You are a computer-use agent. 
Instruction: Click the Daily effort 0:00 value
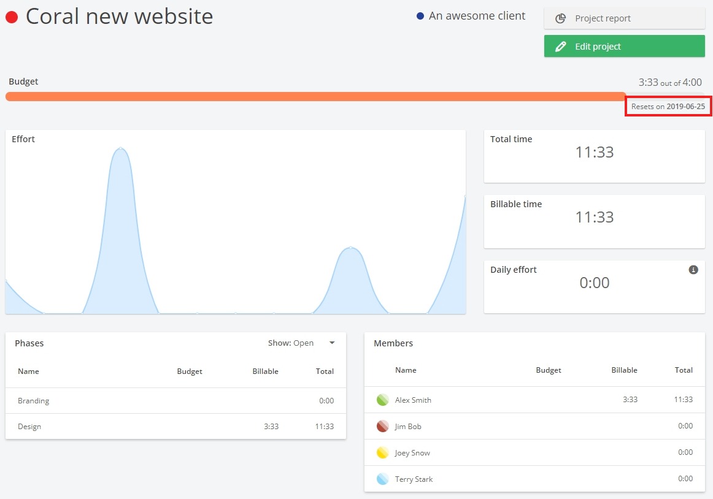pos(595,283)
